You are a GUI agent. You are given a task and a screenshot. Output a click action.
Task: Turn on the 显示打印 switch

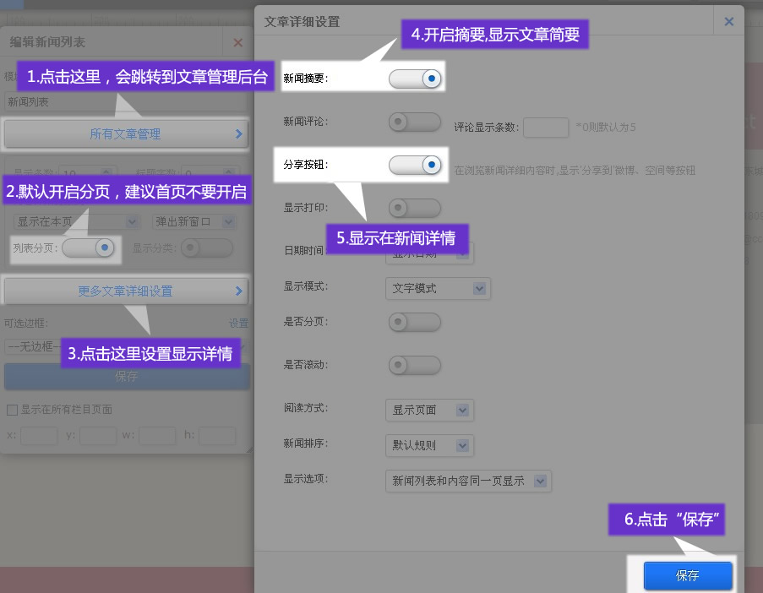point(415,208)
